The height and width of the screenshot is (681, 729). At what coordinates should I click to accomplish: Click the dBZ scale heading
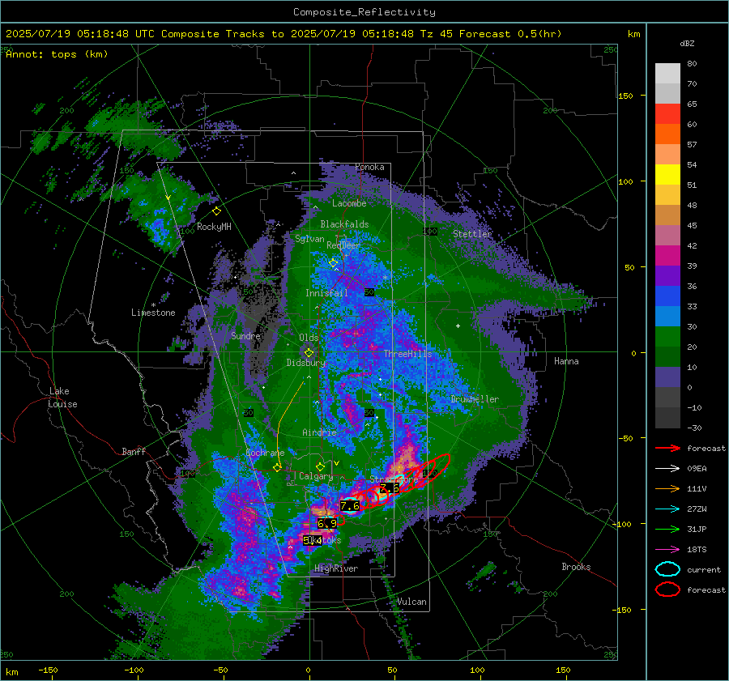pos(687,44)
